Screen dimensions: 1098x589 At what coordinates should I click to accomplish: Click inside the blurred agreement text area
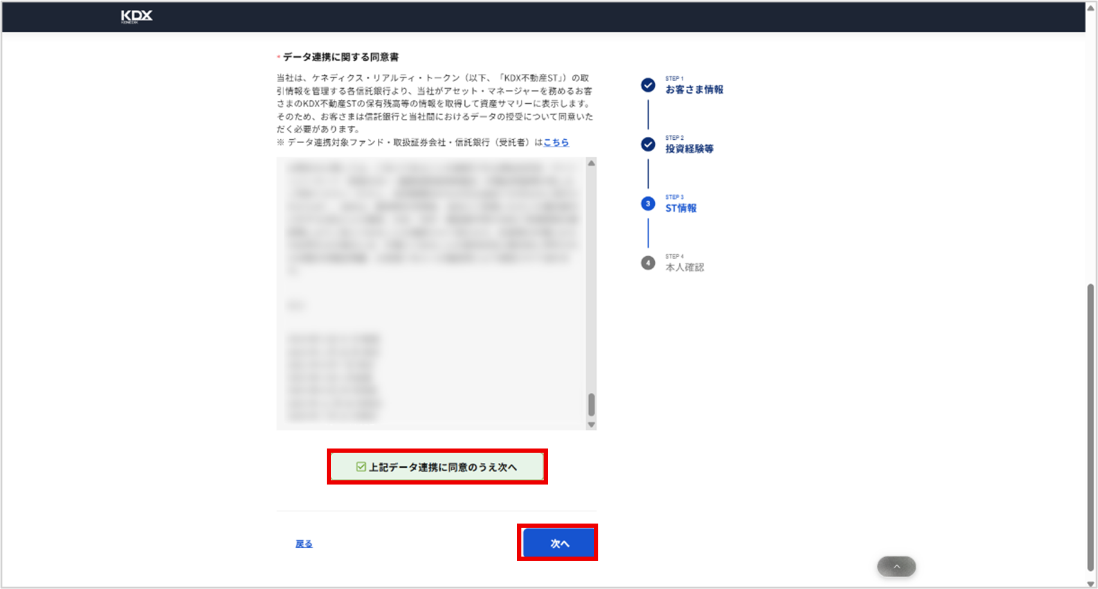432,293
